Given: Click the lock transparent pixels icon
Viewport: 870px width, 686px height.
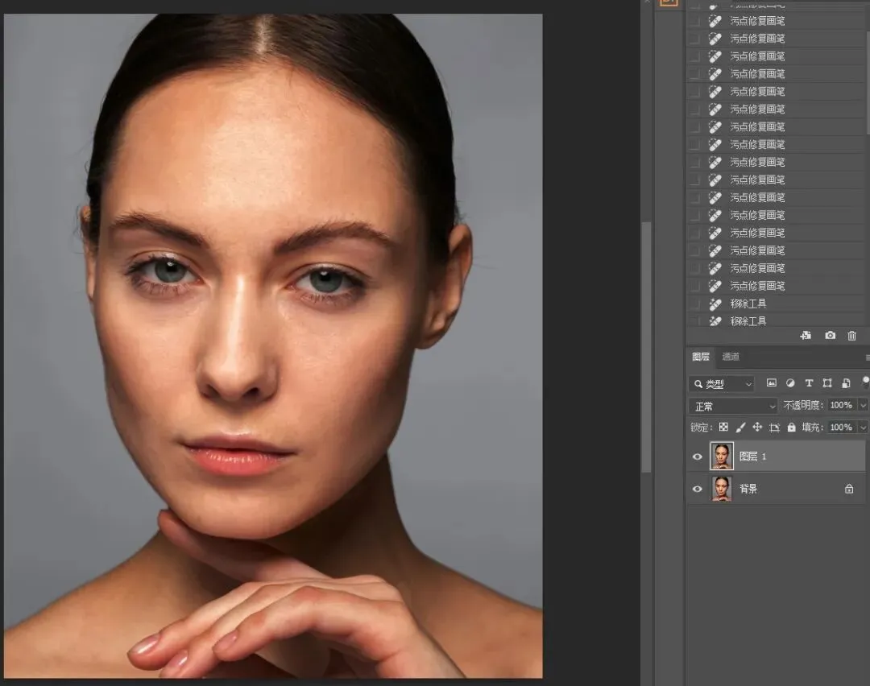Looking at the screenshot, I should [723, 428].
